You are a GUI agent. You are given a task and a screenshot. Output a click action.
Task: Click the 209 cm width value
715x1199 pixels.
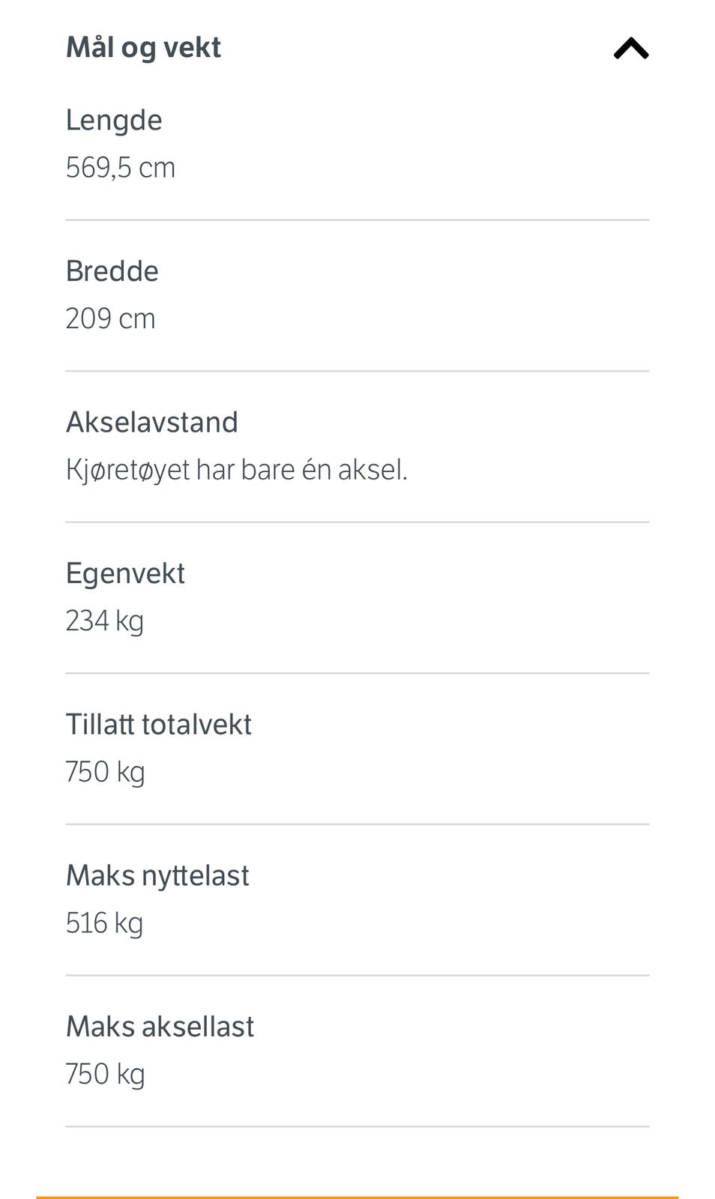click(111, 318)
